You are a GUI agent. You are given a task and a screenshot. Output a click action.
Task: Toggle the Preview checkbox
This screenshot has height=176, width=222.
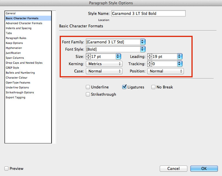[x=6, y=168]
